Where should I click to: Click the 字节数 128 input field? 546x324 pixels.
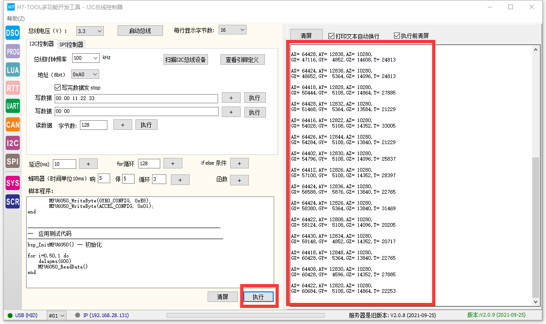coord(94,125)
